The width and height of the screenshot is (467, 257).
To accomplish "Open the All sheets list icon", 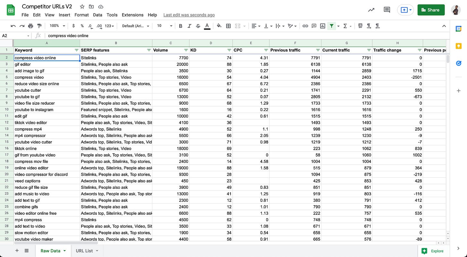I will point(27,251).
